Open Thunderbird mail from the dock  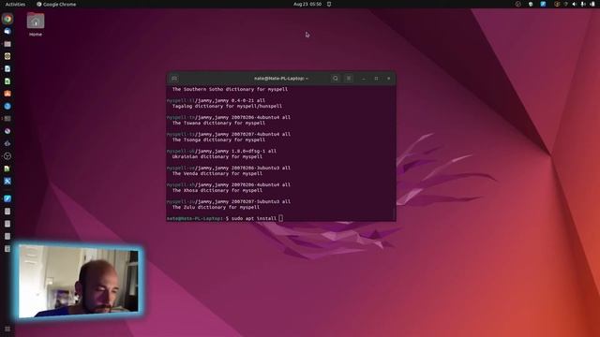click(x=7, y=31)
